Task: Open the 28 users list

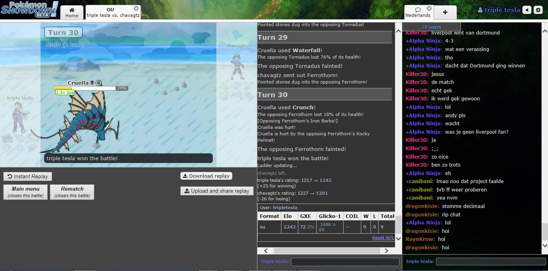Action: [431, 27]
